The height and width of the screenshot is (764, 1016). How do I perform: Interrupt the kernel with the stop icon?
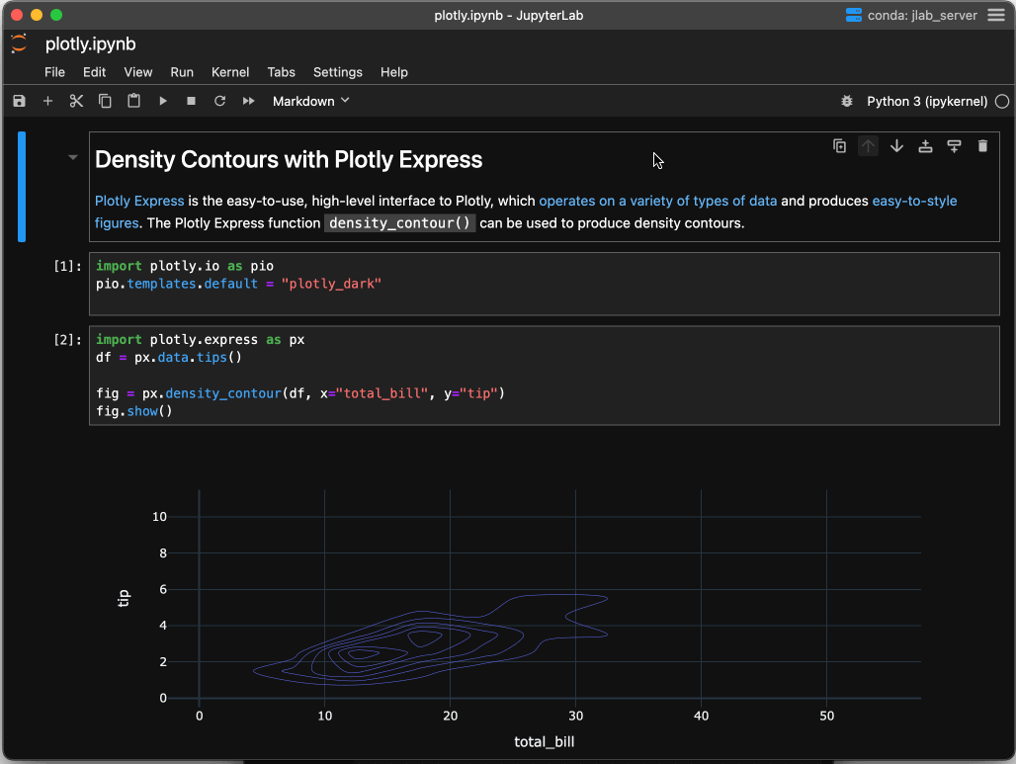[x=191, y=101]
